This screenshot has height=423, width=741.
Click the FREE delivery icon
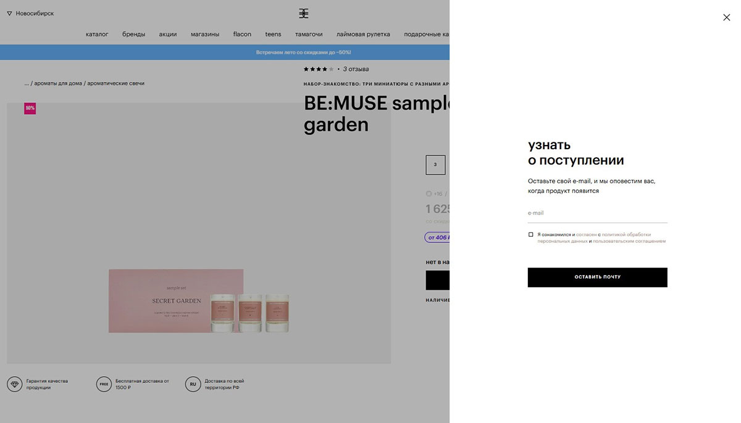click(104, 384)
